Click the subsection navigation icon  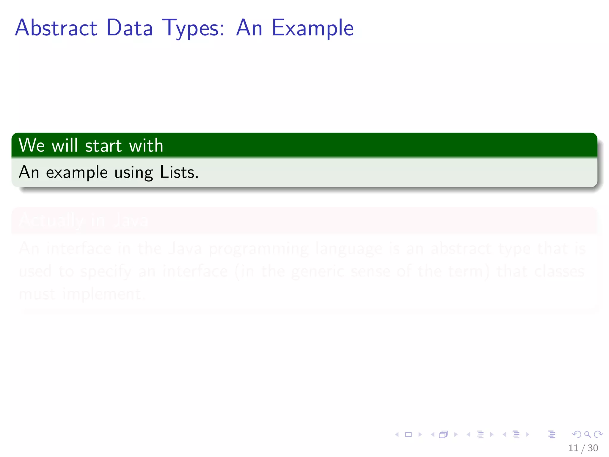480,435
